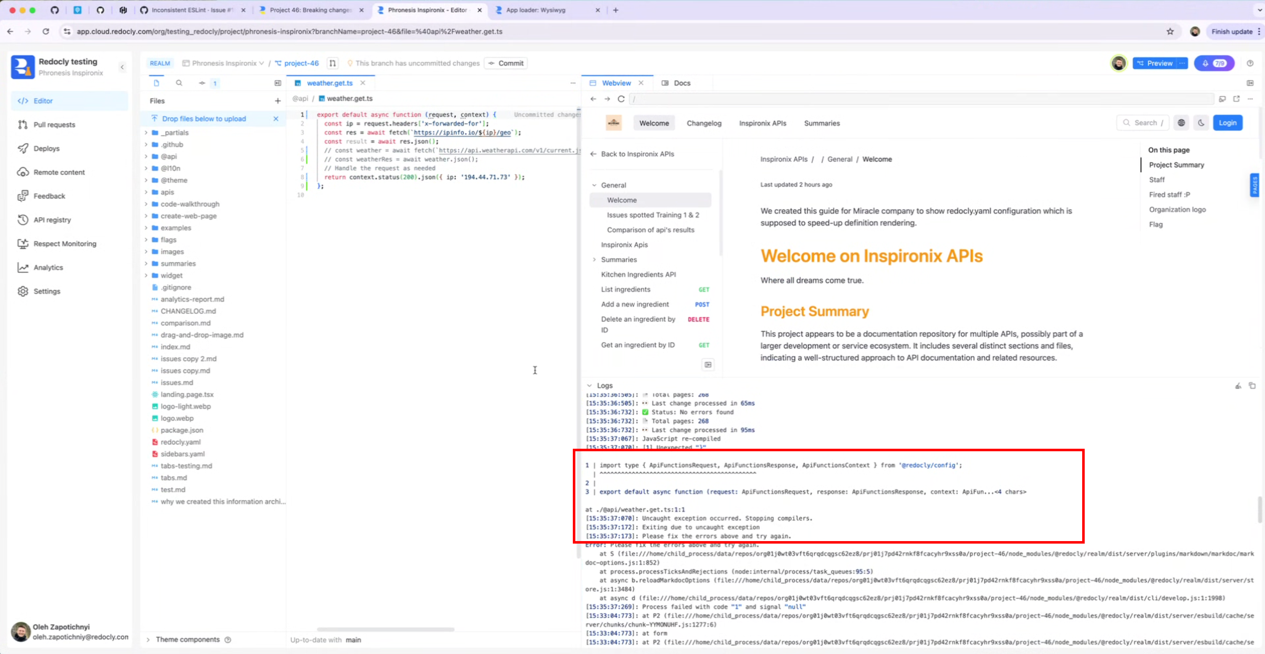The image size is (1265, 654).
Task: Open landing.page.tsx in the file tree
Action: 187,395
